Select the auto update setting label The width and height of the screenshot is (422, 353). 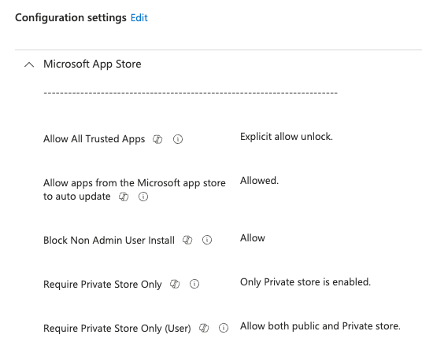pos(135,189)
